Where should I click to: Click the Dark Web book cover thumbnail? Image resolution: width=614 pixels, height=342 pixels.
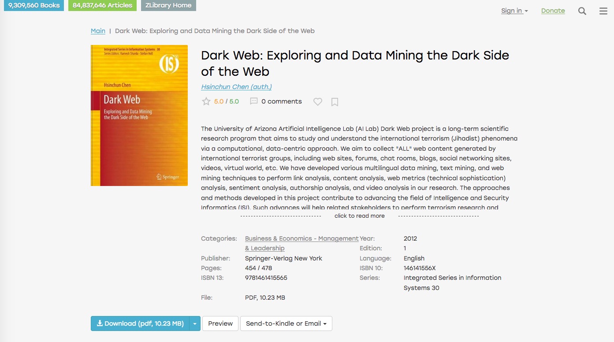pos(139,115)
